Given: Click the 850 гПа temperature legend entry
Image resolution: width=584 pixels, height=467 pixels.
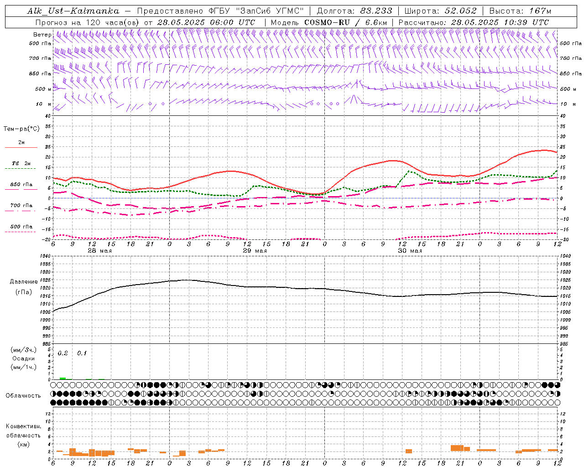Looking at the screenshot, I should click(x=21, y=185).
